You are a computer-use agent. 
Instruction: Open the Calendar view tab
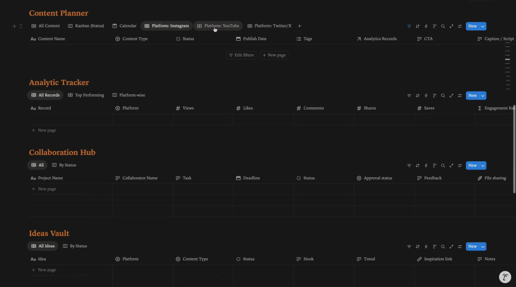click(124, 26)
